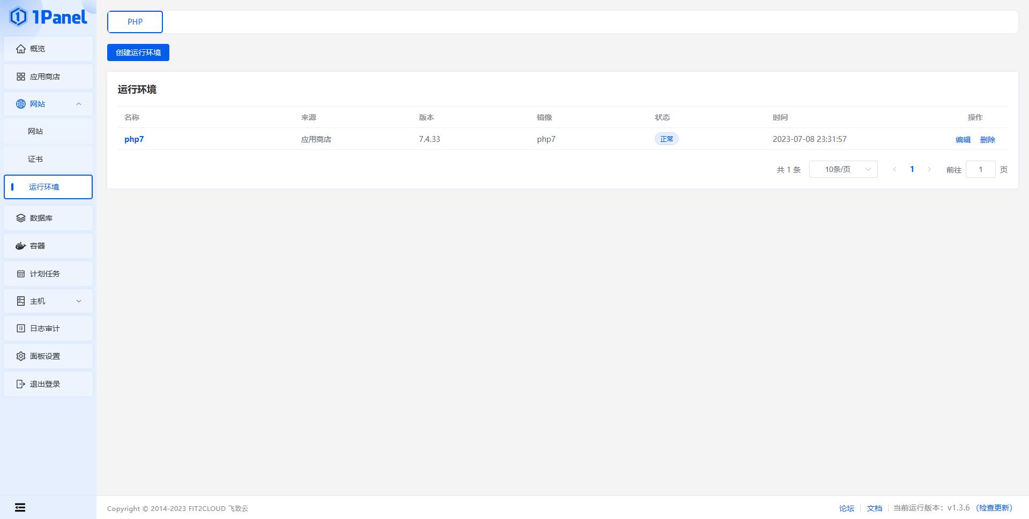Click the log icon beside 日志审计

tap(21, 328)
